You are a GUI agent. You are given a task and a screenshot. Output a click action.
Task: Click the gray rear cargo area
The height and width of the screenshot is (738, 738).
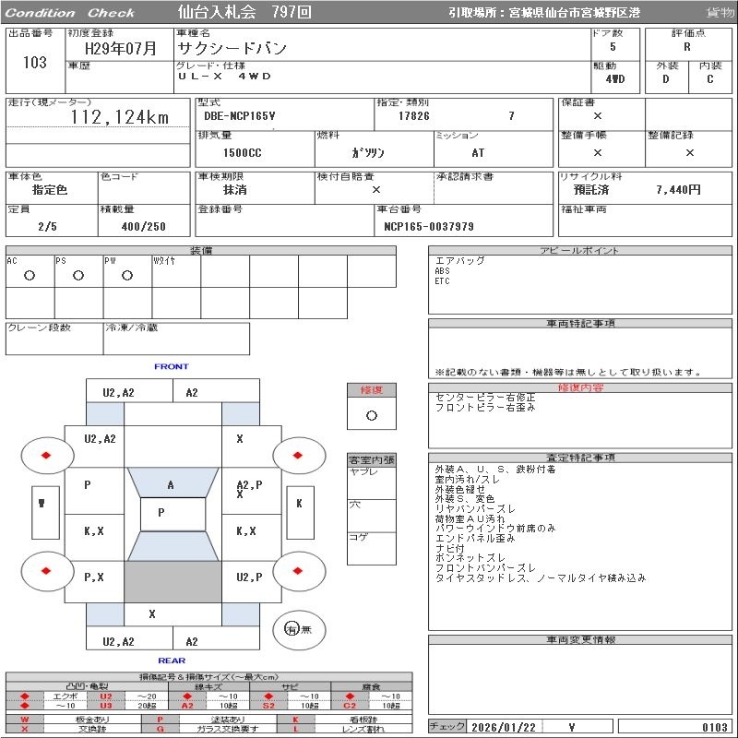coord(173,582)
